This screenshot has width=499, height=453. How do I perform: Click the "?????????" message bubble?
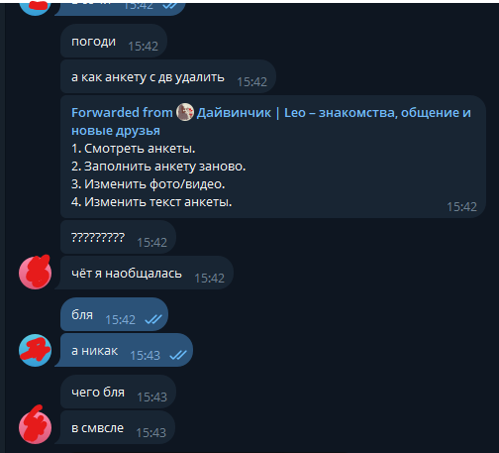point(118,238)
